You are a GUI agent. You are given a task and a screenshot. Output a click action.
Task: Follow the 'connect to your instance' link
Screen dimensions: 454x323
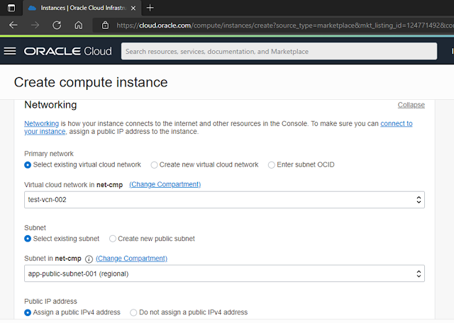pos(397,123)
